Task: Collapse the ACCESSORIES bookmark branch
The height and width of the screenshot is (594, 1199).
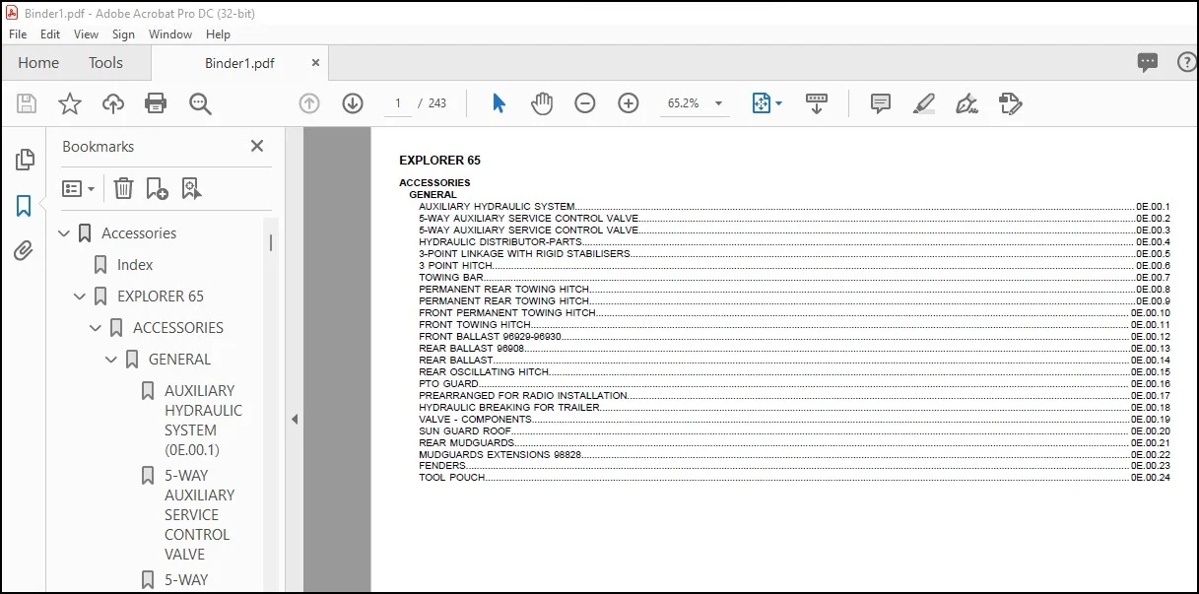Action: pyautogui.click(x=96, y=328)
